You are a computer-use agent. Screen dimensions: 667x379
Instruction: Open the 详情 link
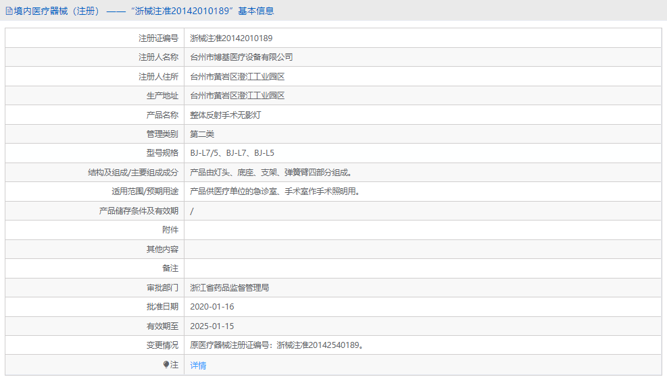click(x=198, y=366)
